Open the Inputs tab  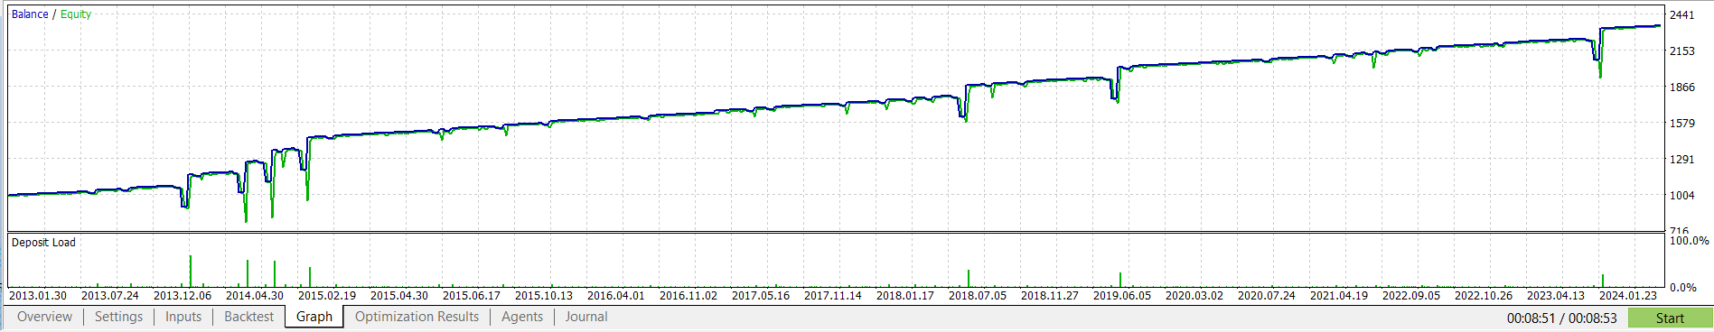point(183,317)
